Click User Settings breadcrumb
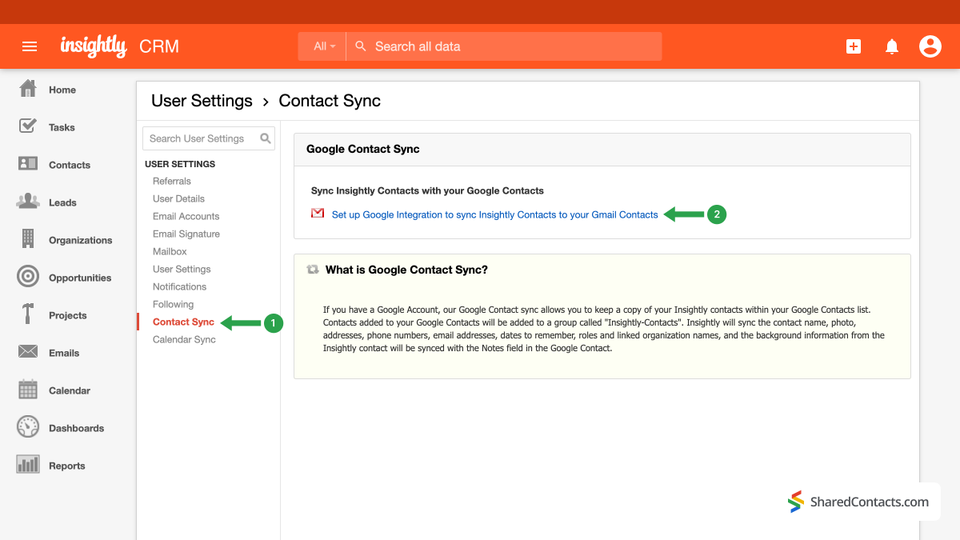960x540 pixels. pyautogui.click(x=202, y=101)
